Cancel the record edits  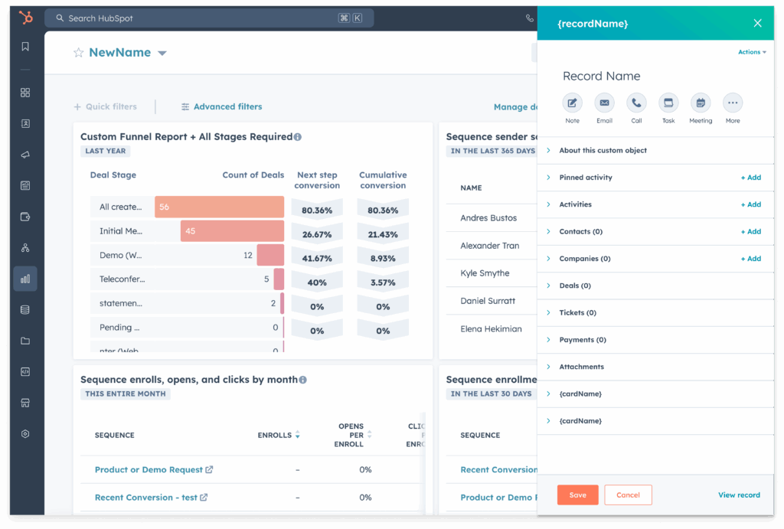click(x=628, y=495)
